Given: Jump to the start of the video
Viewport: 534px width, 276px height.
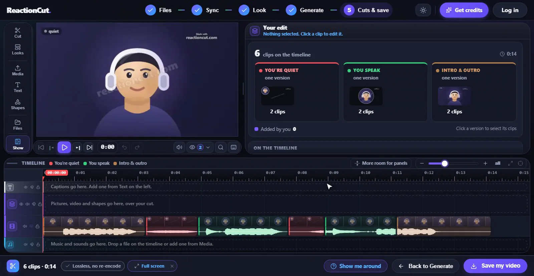Looking at the screenshot, I should tap(41, 147).
